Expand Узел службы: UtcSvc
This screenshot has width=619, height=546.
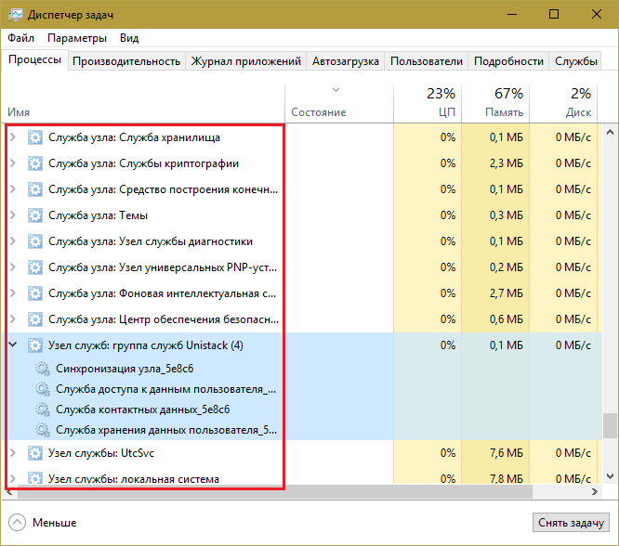tap(13, 453)
